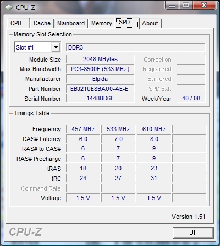220x248 pixels.
Task: Click the Version 1.51 label
Action: pos(188,217)
